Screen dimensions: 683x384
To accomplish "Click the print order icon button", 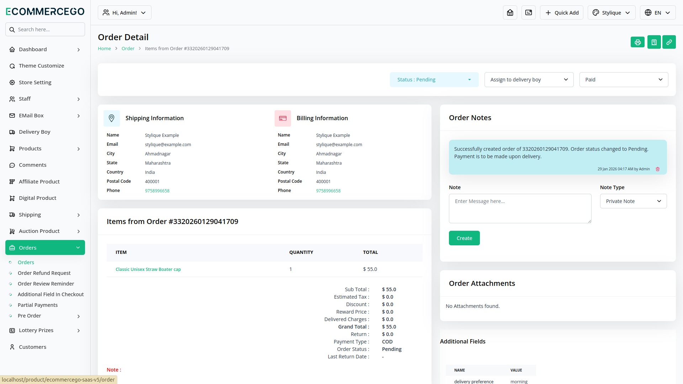I will click(x=637, y=42).
